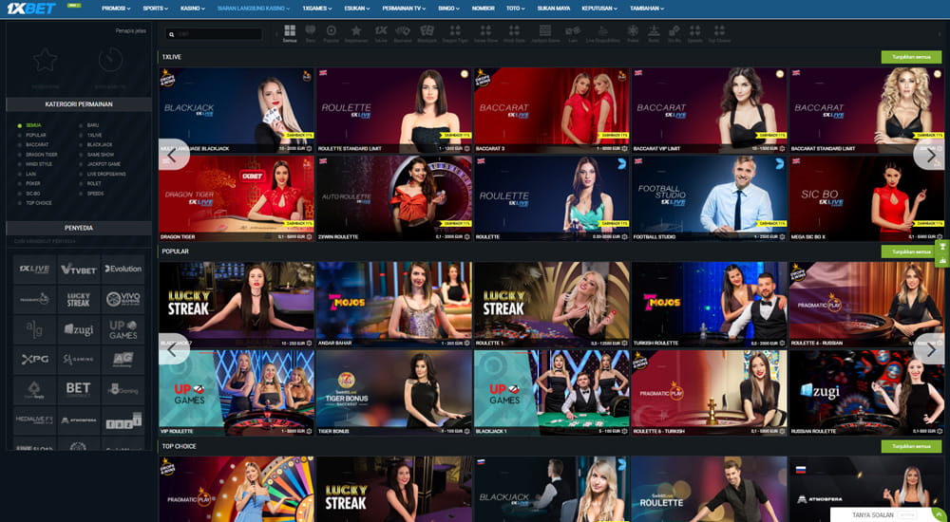Screen dimensions: 950x522
Task: Open the Sukan Maya menu item
Action: [553, 9]
